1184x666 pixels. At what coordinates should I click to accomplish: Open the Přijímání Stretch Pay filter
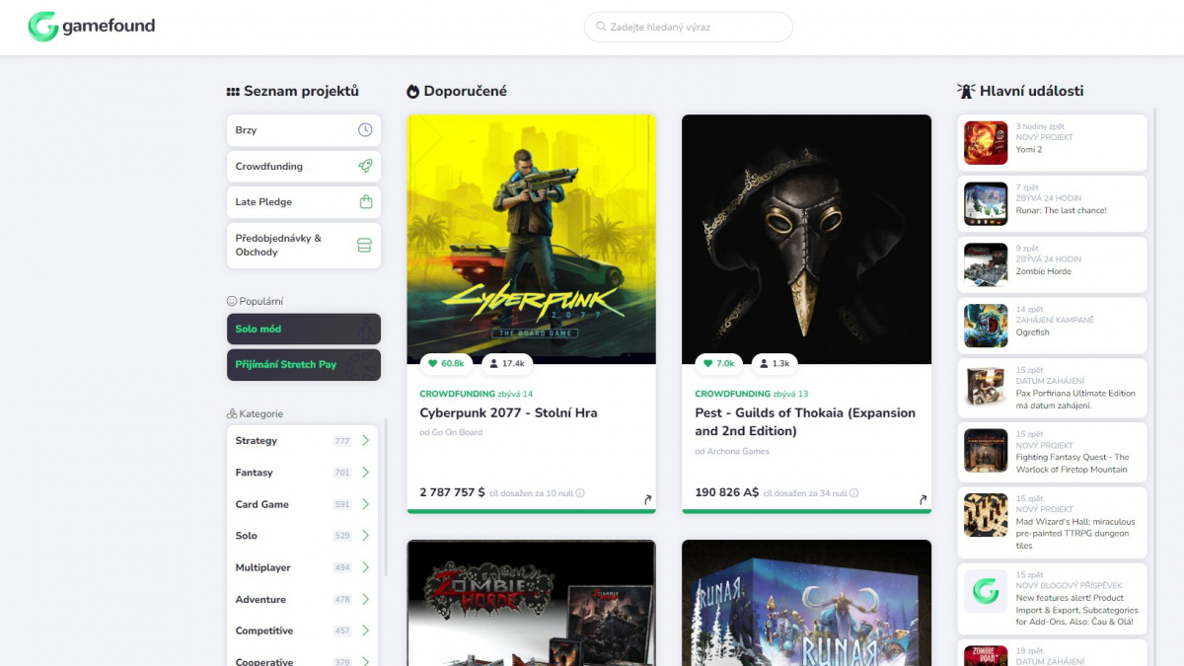tap(303, 364)
